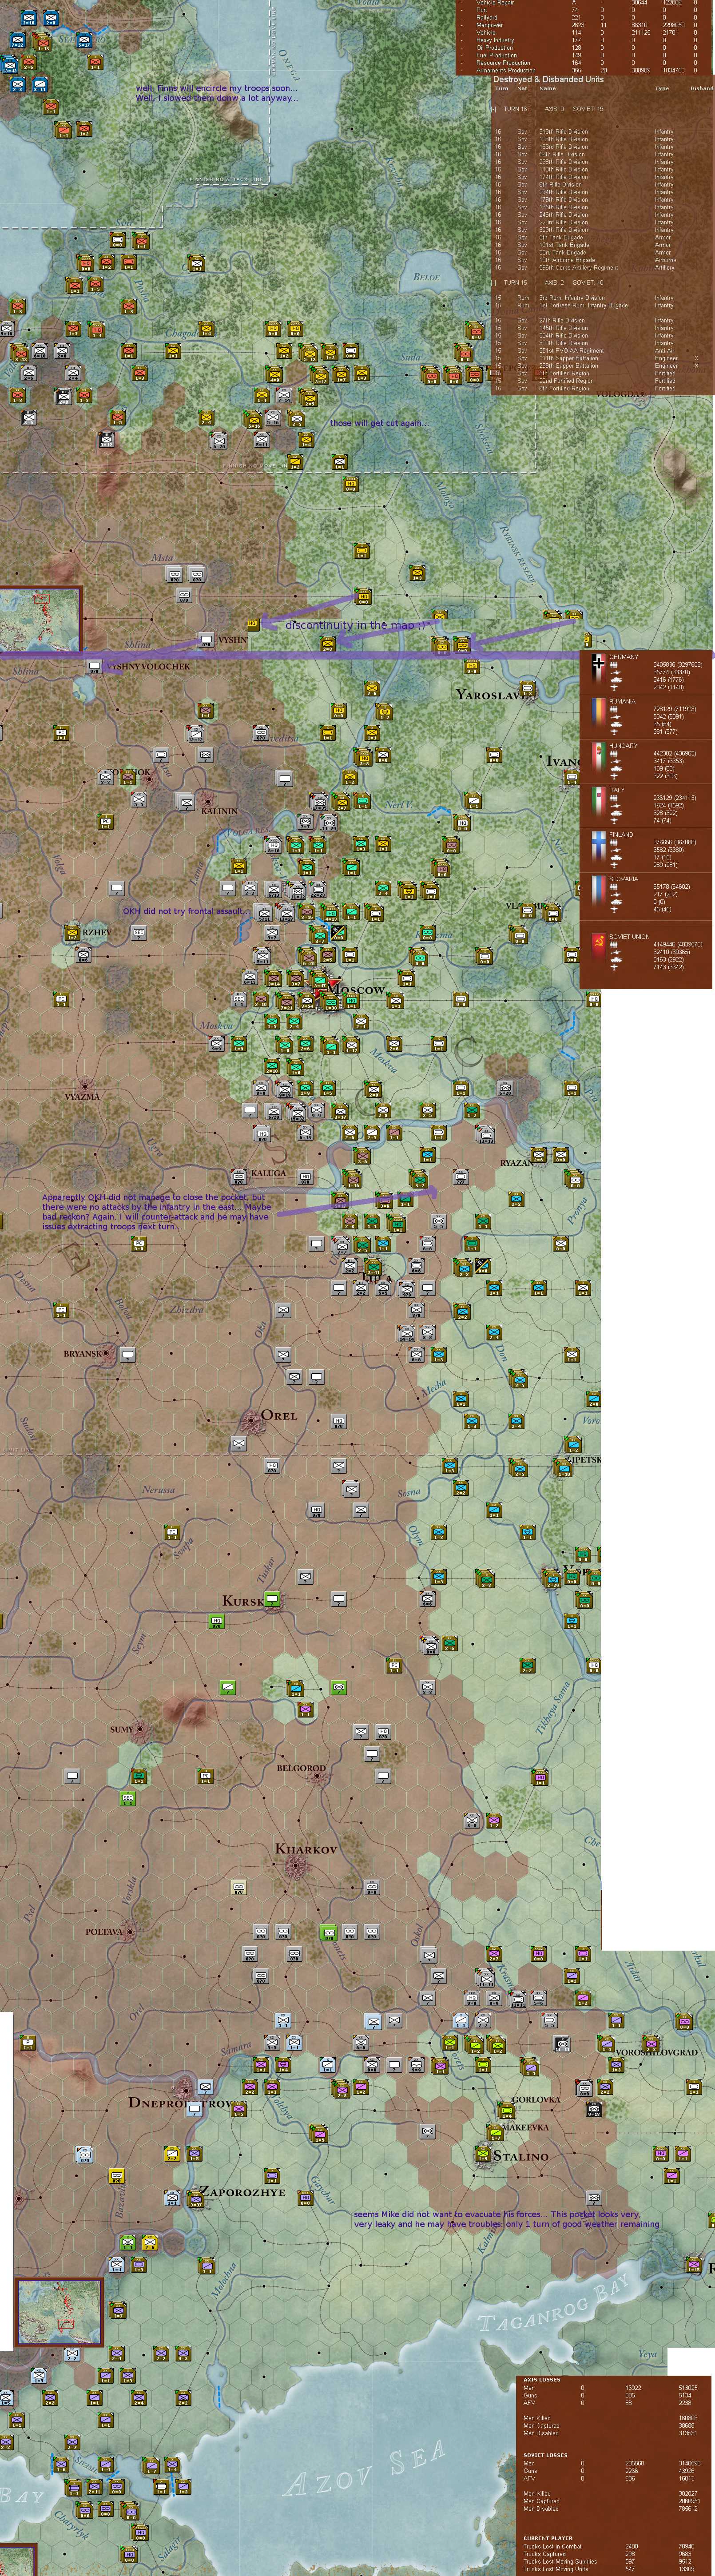This screenshot has width=715, height=2576.
Task: Click Italy's aircraft icon
Action: pyautogui.click(x=614, y=821)
